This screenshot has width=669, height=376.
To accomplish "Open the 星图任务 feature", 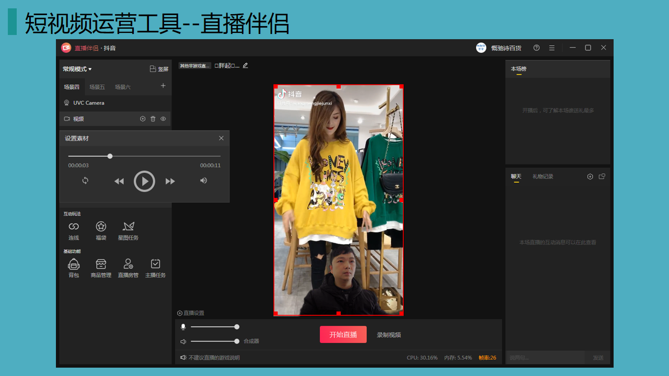I will tap(128, 231).
